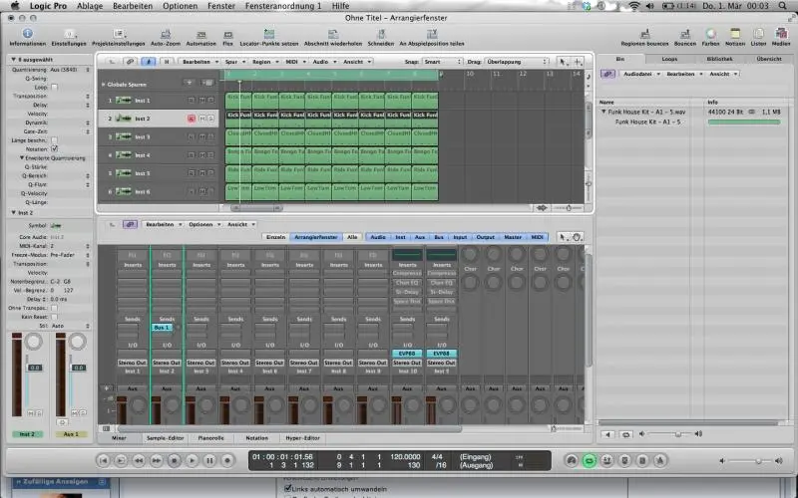
Task: Open the Informationen inspector icon
Action: 27,34
